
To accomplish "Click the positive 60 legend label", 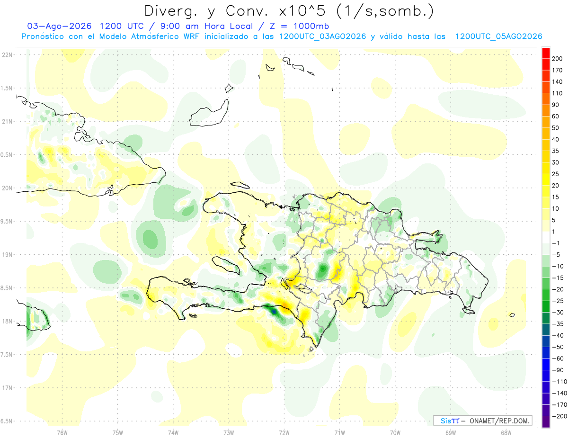I will 556,116.
